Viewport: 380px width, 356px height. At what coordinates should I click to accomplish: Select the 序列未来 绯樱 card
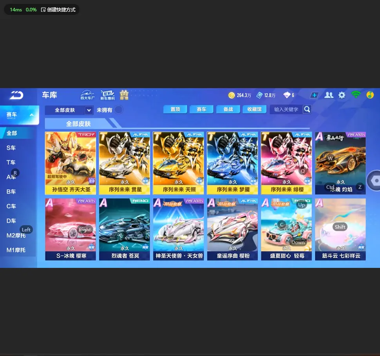point(286,163)
